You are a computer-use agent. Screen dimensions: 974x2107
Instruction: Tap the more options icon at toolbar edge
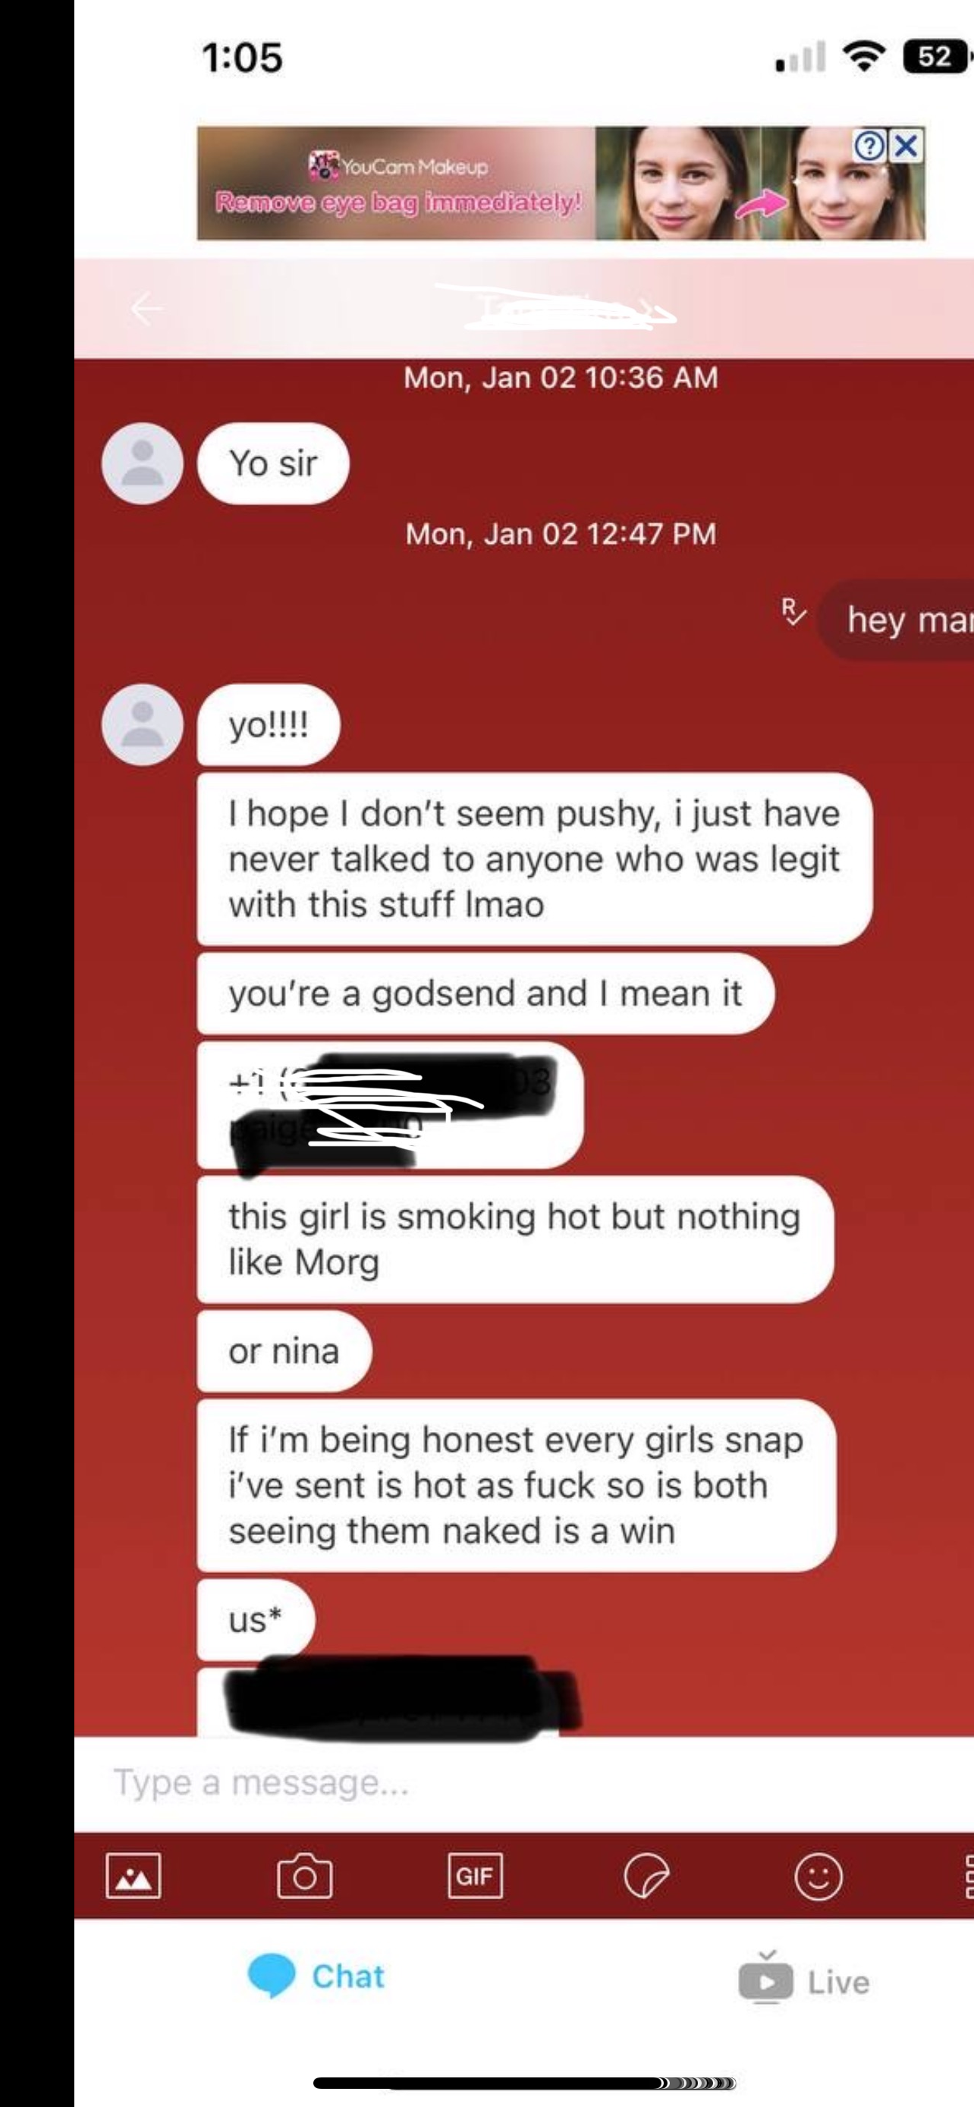tap(968, 1876)
